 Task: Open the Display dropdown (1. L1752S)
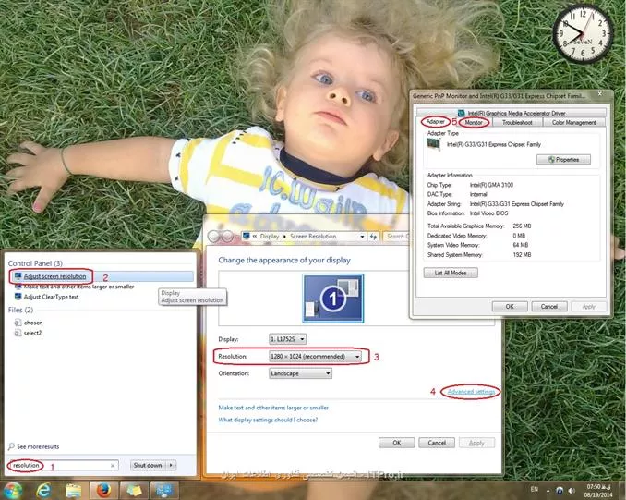tap(287, 339)
